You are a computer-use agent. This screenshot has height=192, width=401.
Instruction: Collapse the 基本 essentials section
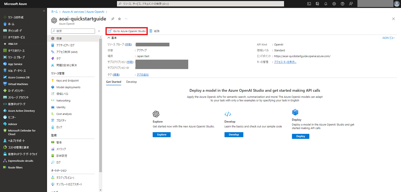tap(109, 38)
